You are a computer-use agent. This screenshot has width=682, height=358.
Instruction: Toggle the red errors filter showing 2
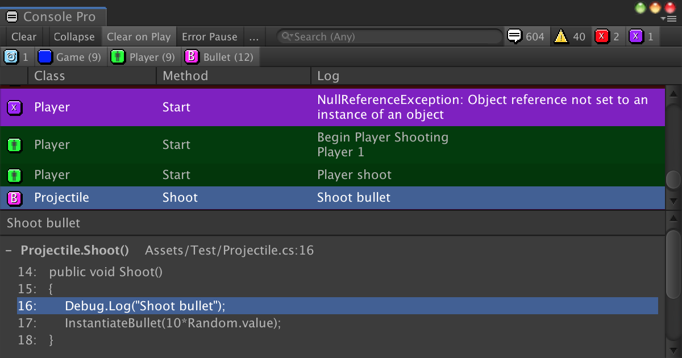[607, 37]
